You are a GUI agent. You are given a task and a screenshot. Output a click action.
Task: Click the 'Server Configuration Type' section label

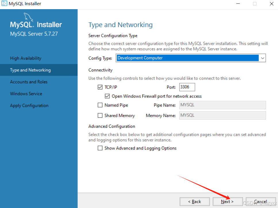113,36
